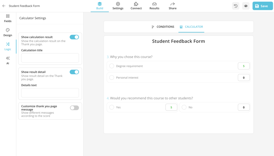Viewport: 274px width, 156px height.
Task: Save the form
Action: tap(262, 6)
